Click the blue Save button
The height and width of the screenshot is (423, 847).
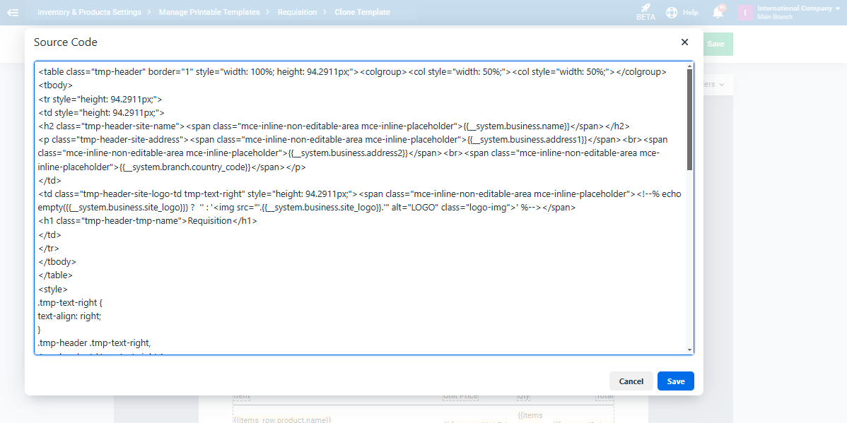(x=675, y=381)
